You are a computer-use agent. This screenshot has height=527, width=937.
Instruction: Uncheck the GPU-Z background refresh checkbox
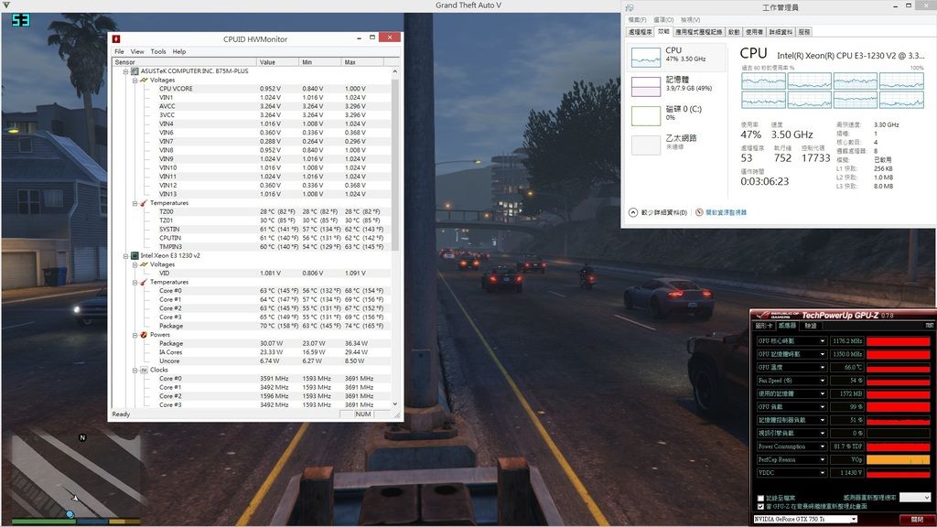click(760, 507)
